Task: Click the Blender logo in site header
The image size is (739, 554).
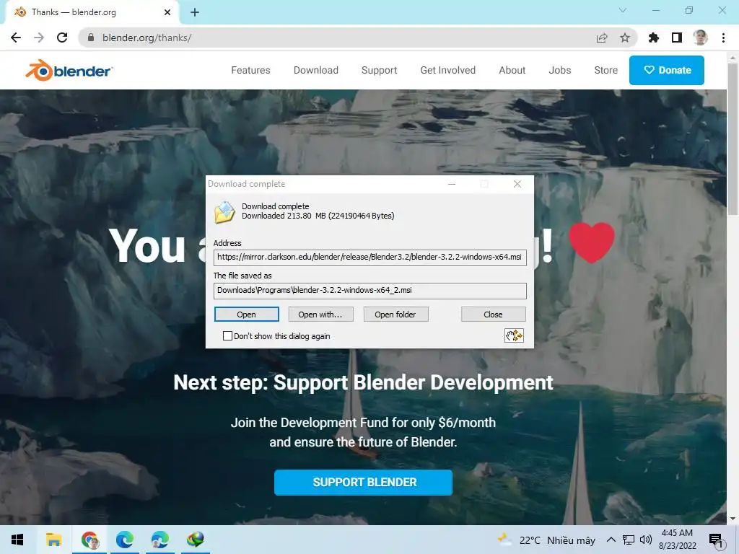Action: tap(69, 70)
